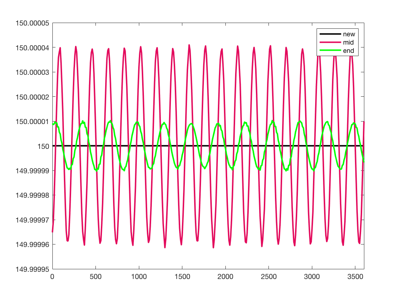
Task: Click the 'new' legend label
Action: [349, 34]
